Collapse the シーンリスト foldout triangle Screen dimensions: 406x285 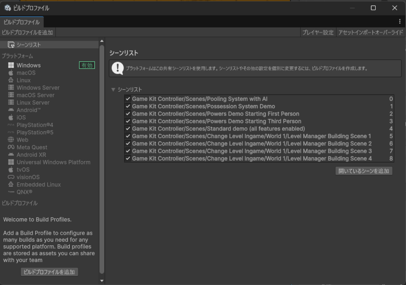pos(113,89)
